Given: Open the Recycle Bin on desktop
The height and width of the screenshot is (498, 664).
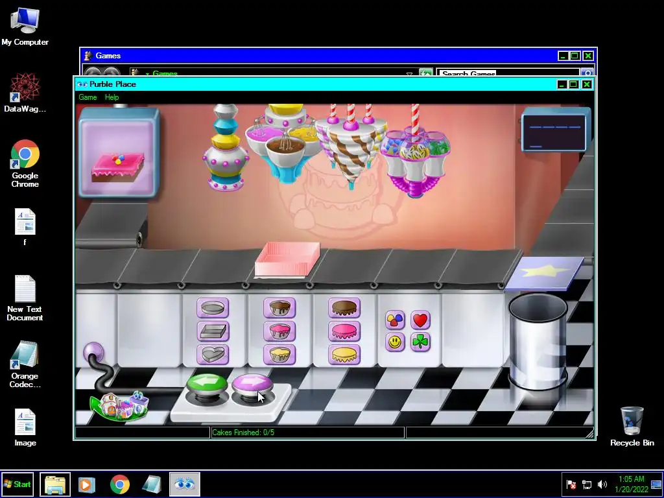Looking at the screenshot, I should 632,427.
